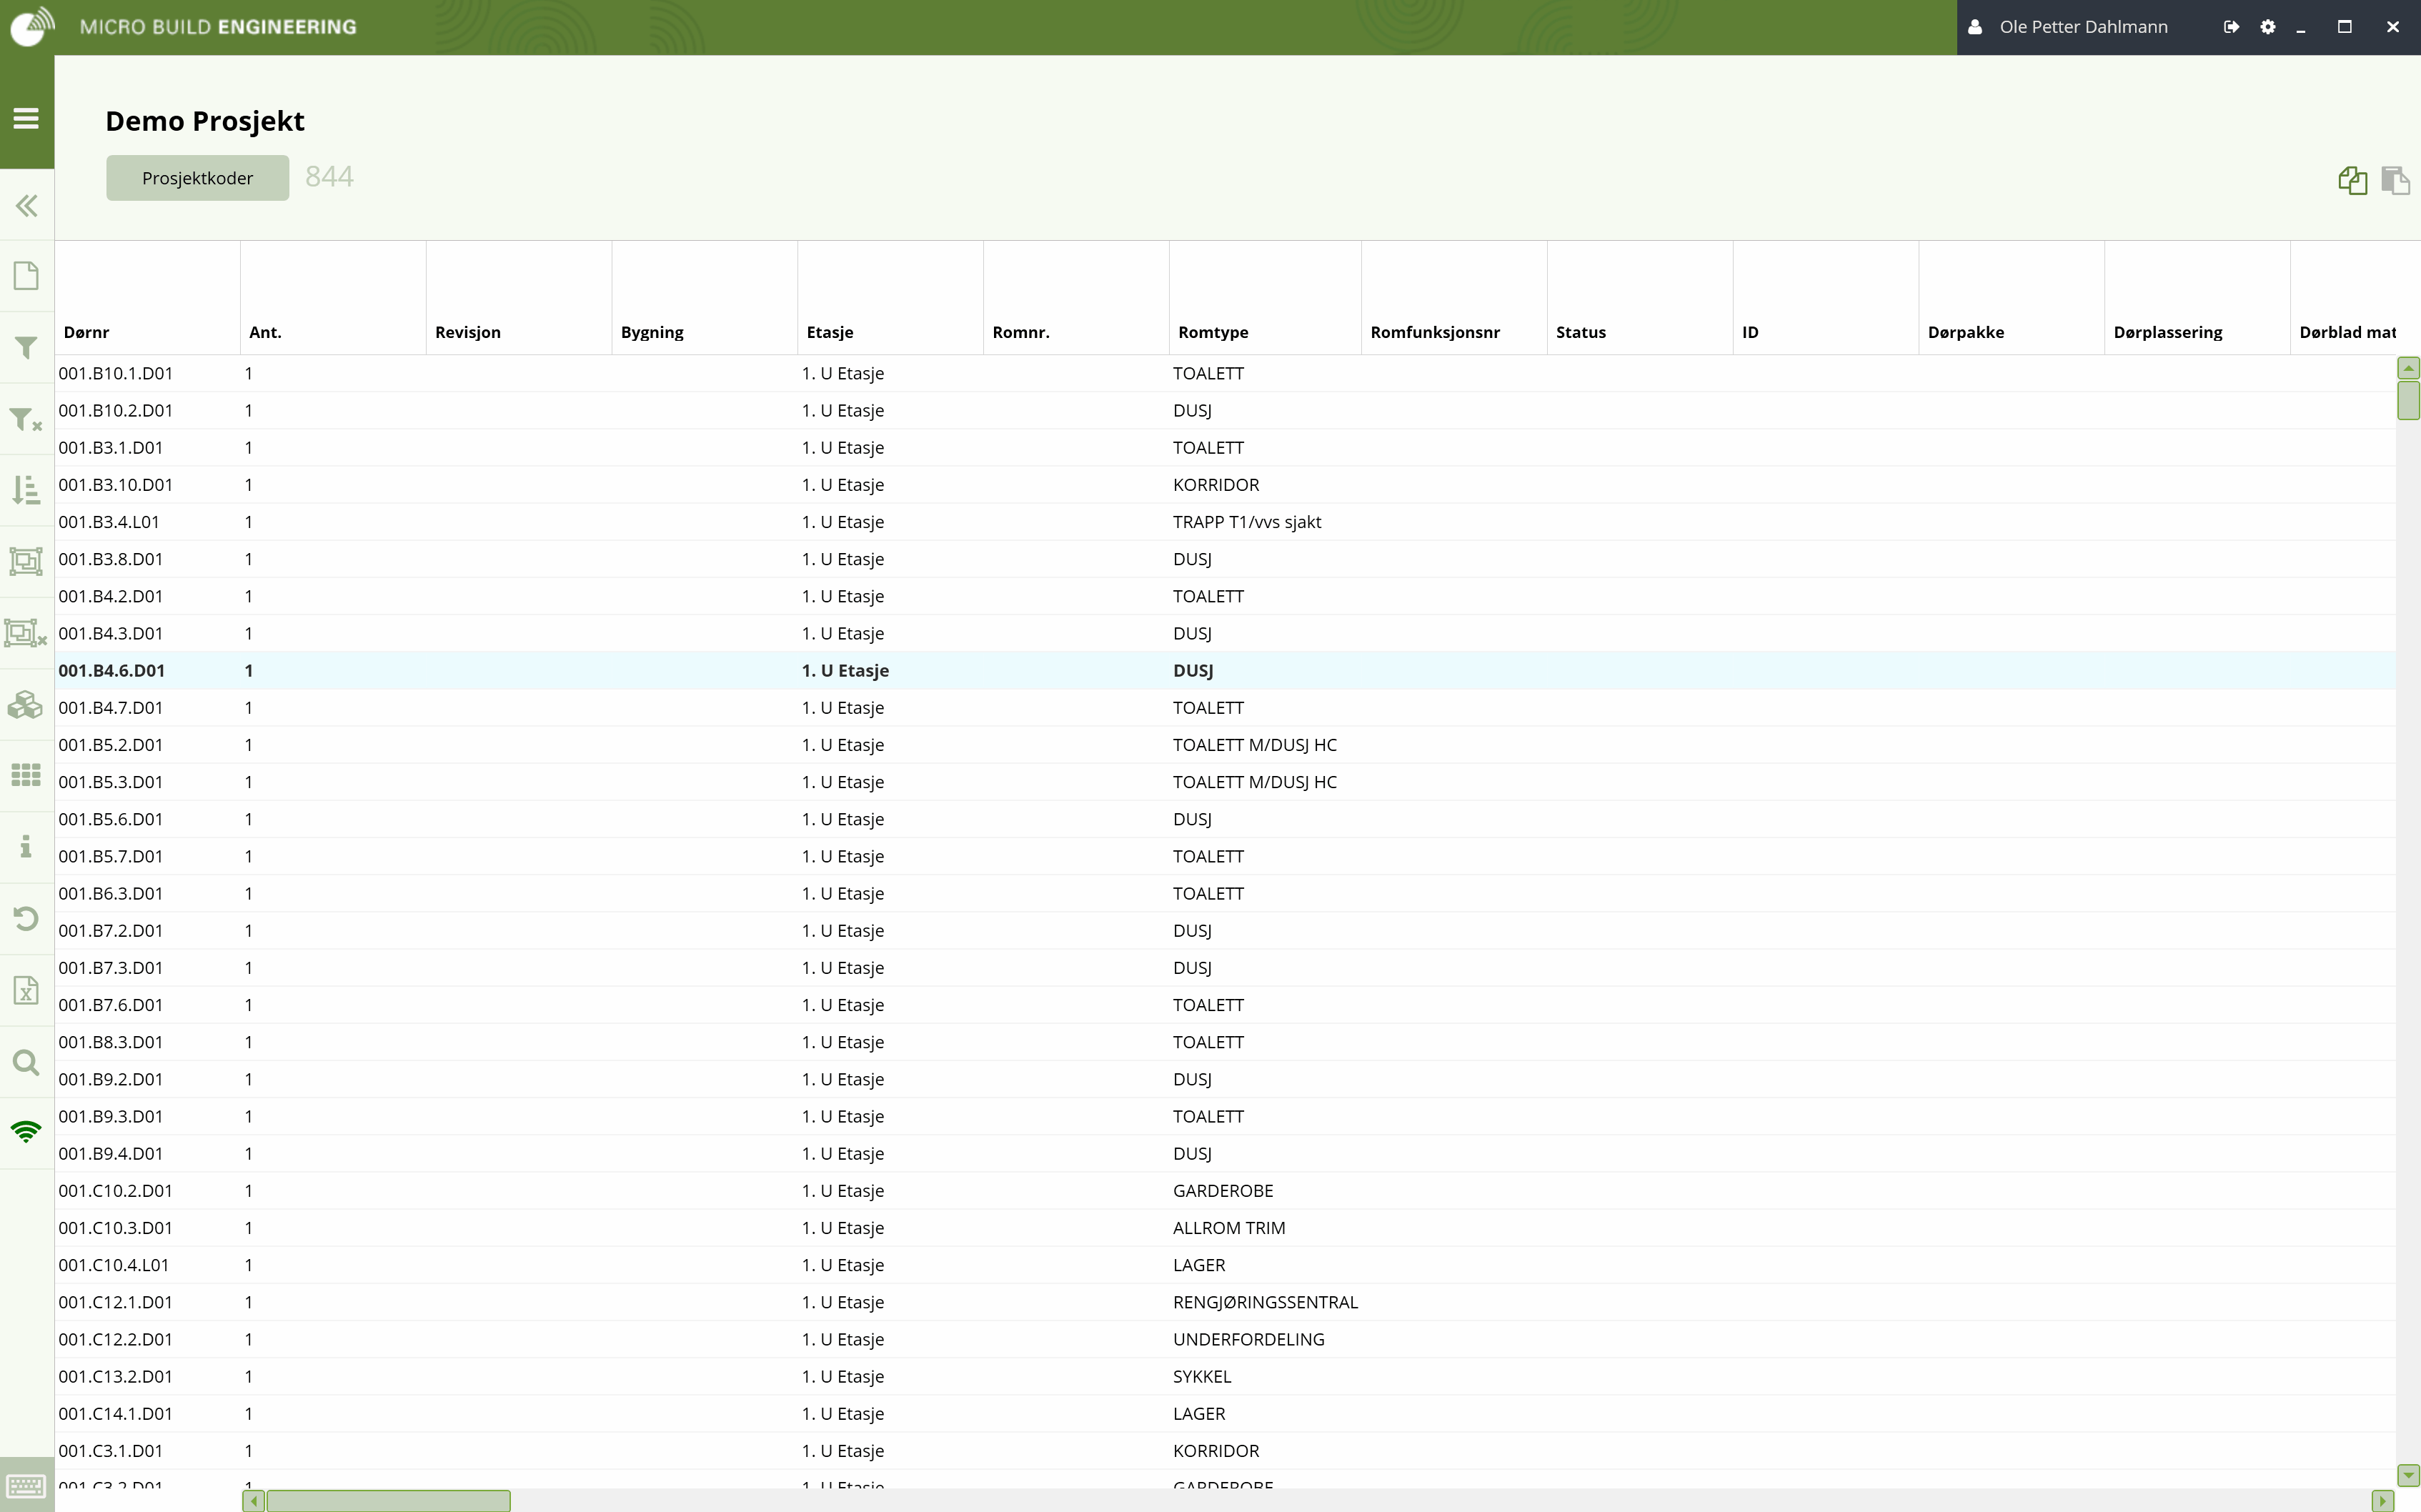This screenshot has height=1512, width=2421.
Task: Select highlighted row 001.B4.6.D01
Action: [x=1225, y=670]
